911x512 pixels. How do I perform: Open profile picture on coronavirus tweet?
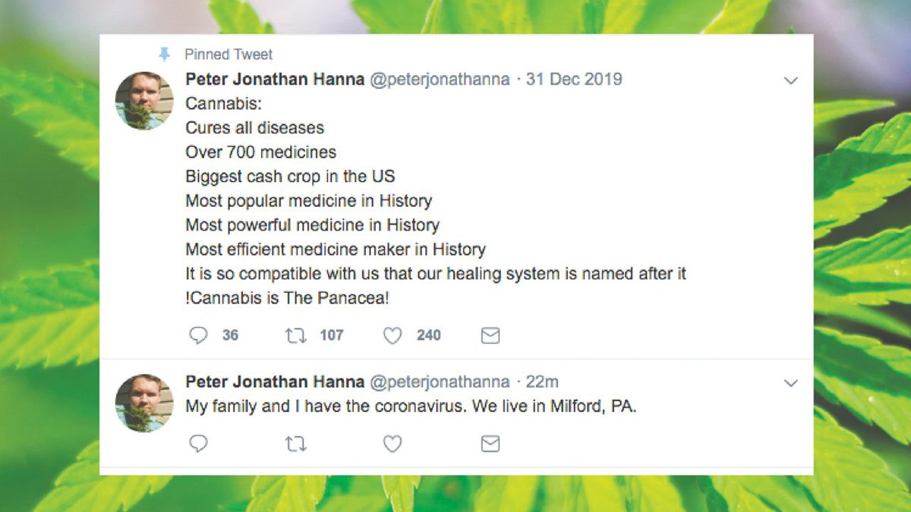144,403
